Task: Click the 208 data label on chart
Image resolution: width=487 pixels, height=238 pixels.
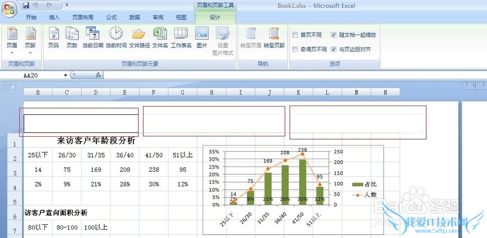Action: click(285, 153)
